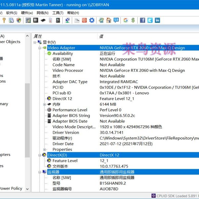Image resolution: width=199 pixels, height=199 pixels.
Task: Click the hard disk drive toolbar icon
Action: 58,20
